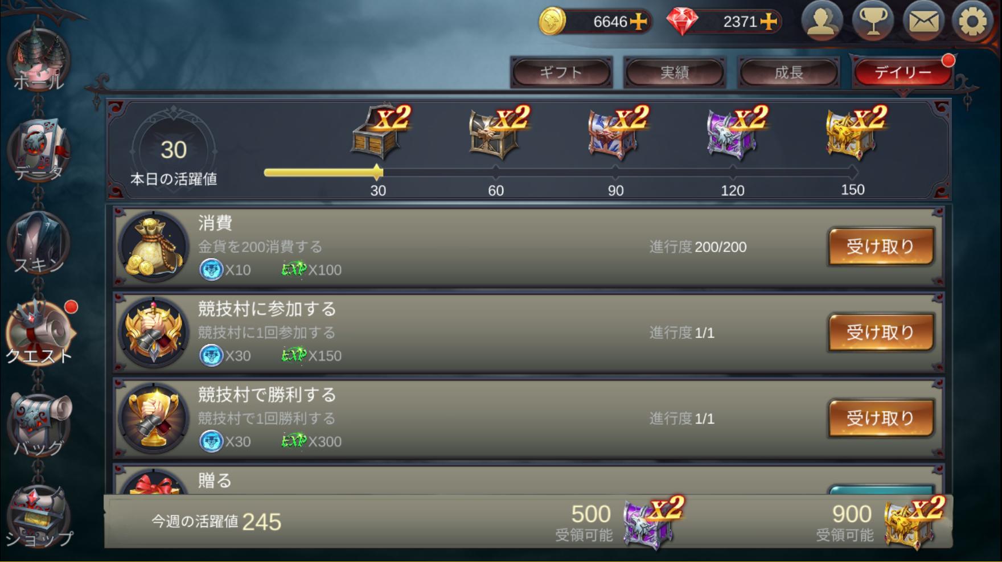Open the weekly 500-point purple chest
The width and height of the screenshot is (1002, 562).
click(x=652, y=522)
